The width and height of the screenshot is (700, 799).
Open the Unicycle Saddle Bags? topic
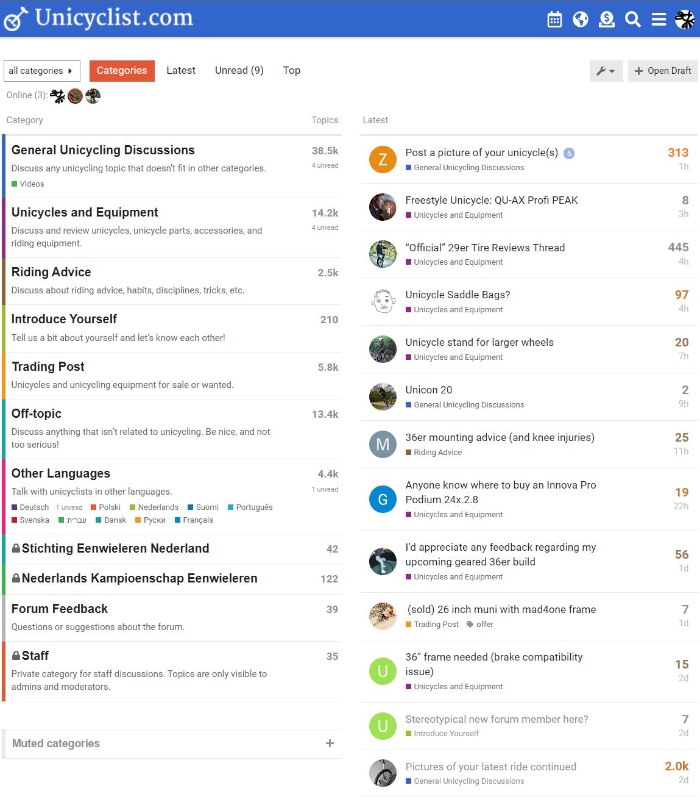click(458, 295)
